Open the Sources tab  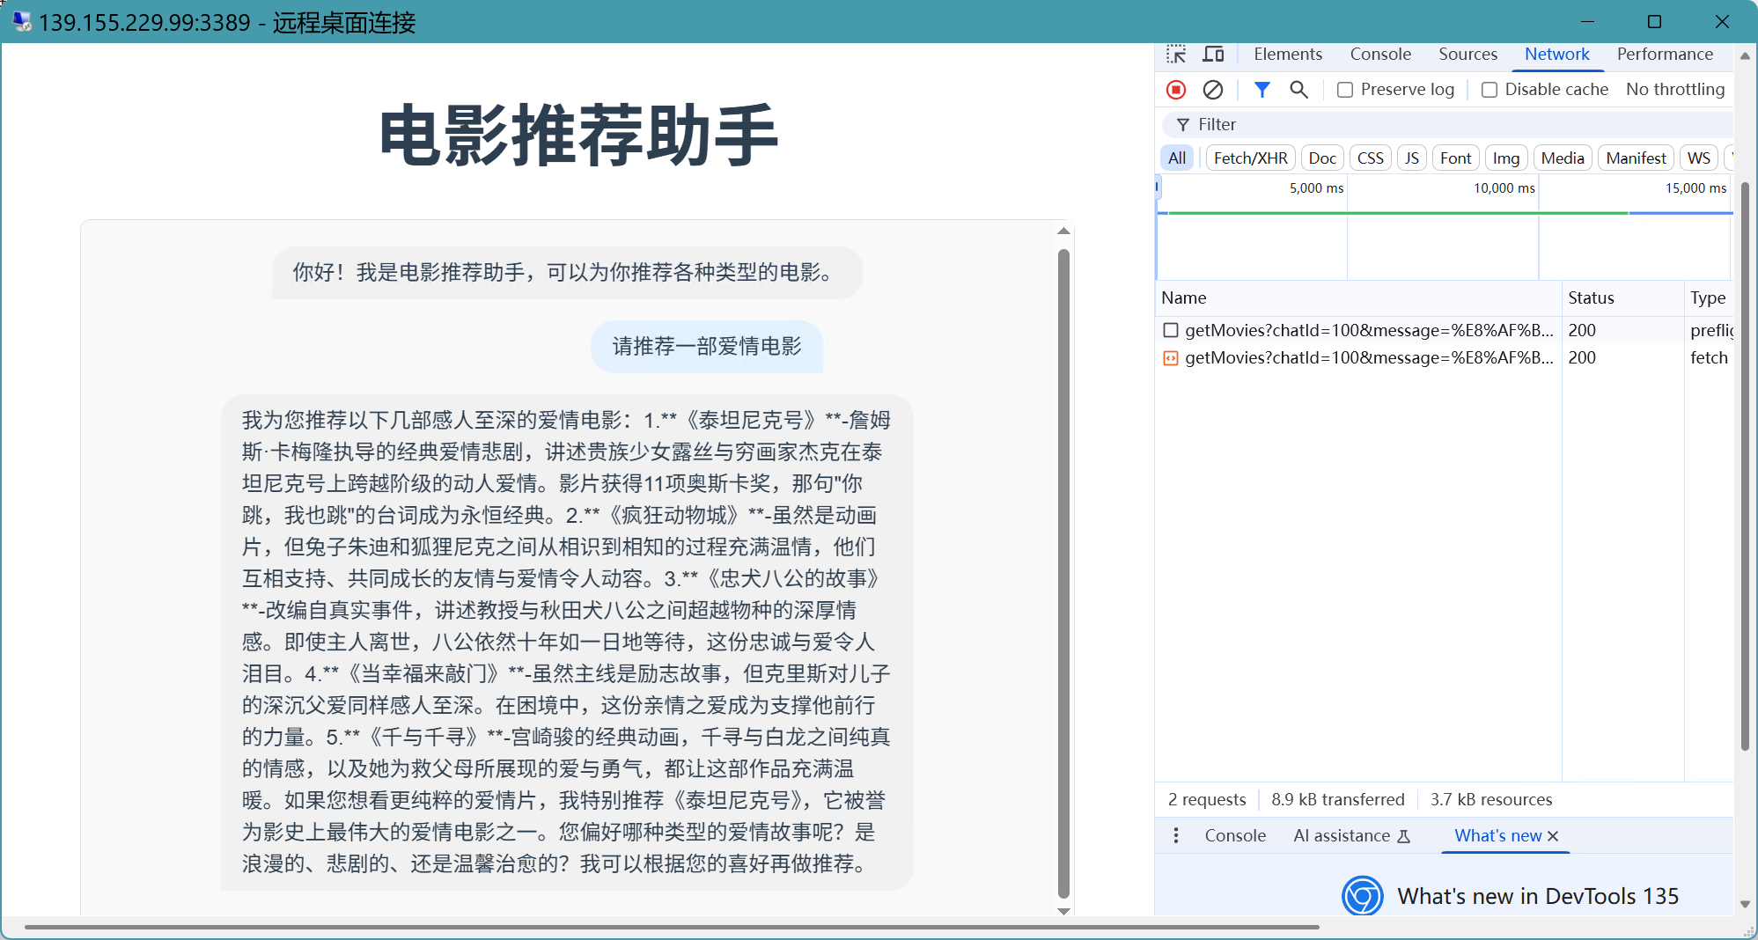[1467, 55]
